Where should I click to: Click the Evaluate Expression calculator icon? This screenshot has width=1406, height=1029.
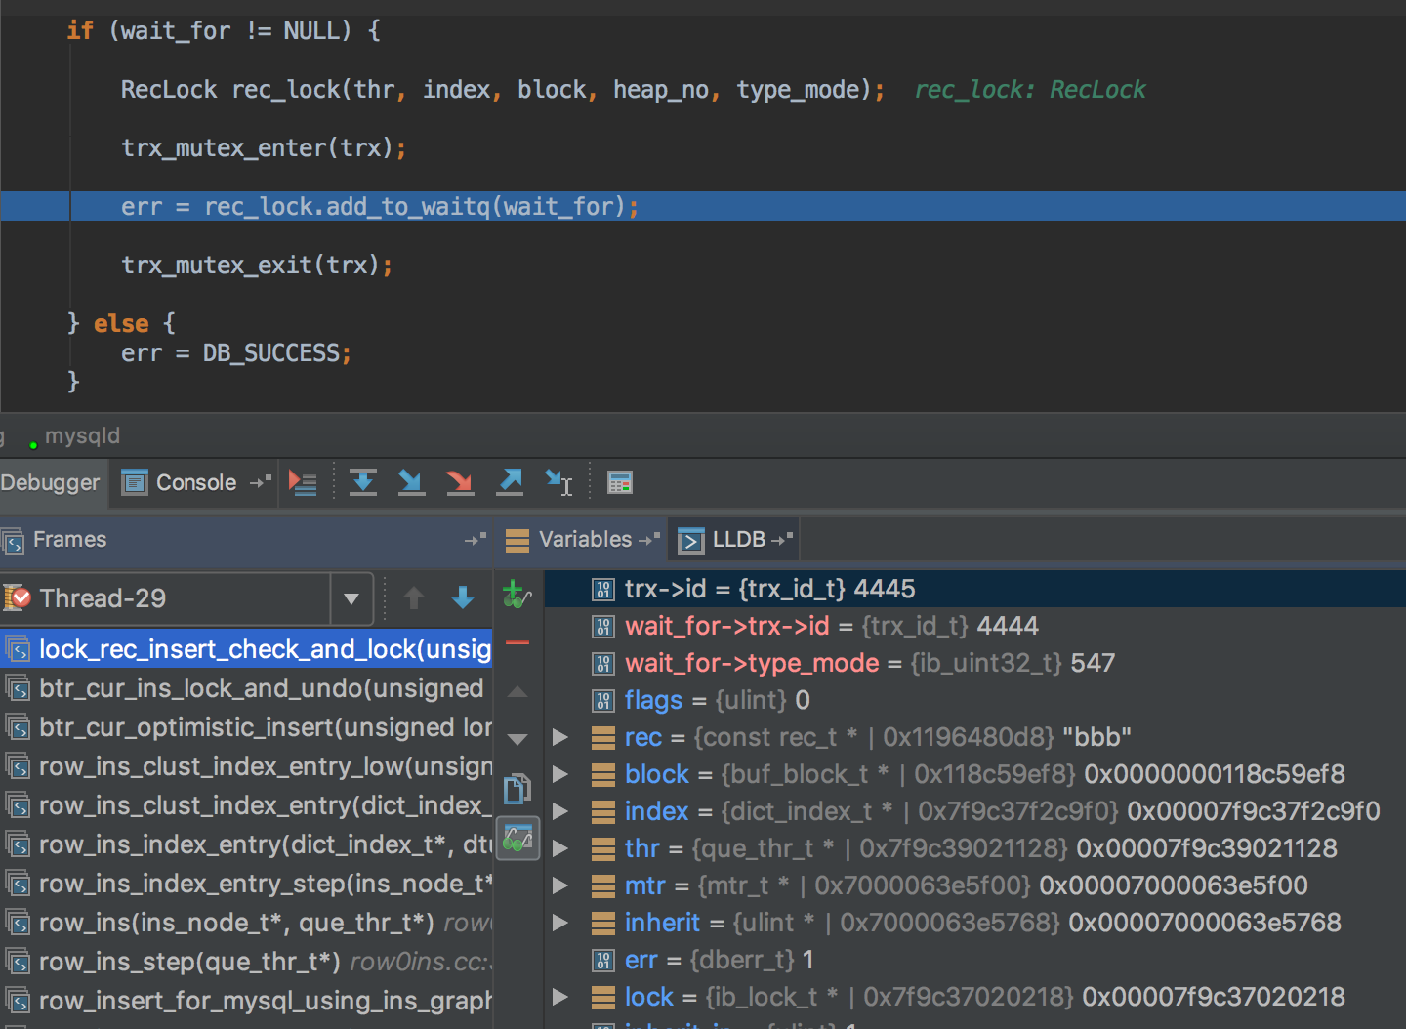(619, 482)
